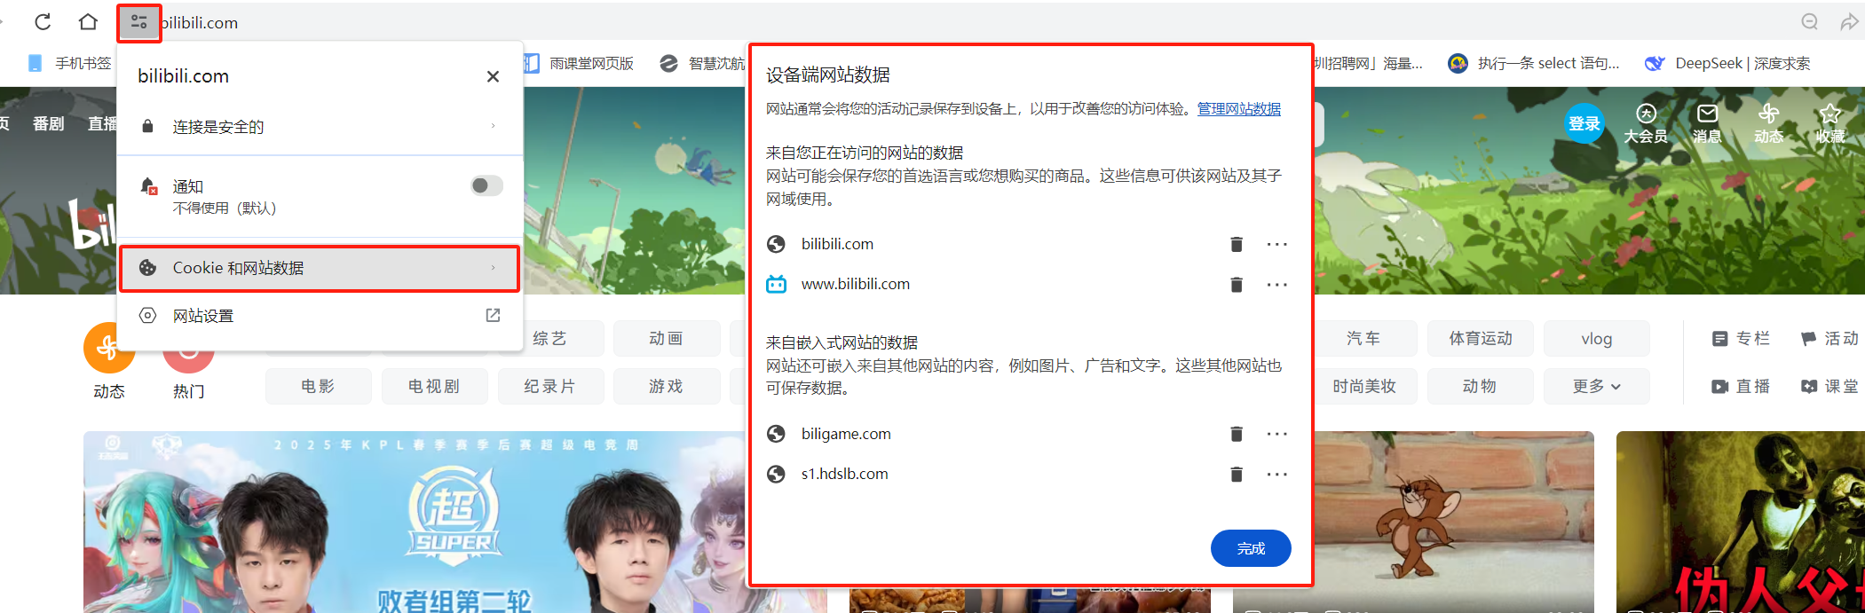Open 课堂 classroom section
1865x613 pixels.
click(x=1829, y=386)
